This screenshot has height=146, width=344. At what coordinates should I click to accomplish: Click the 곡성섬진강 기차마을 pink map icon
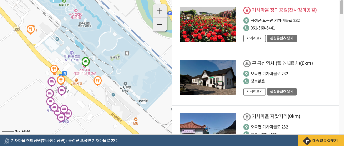(x=76, y=10)
